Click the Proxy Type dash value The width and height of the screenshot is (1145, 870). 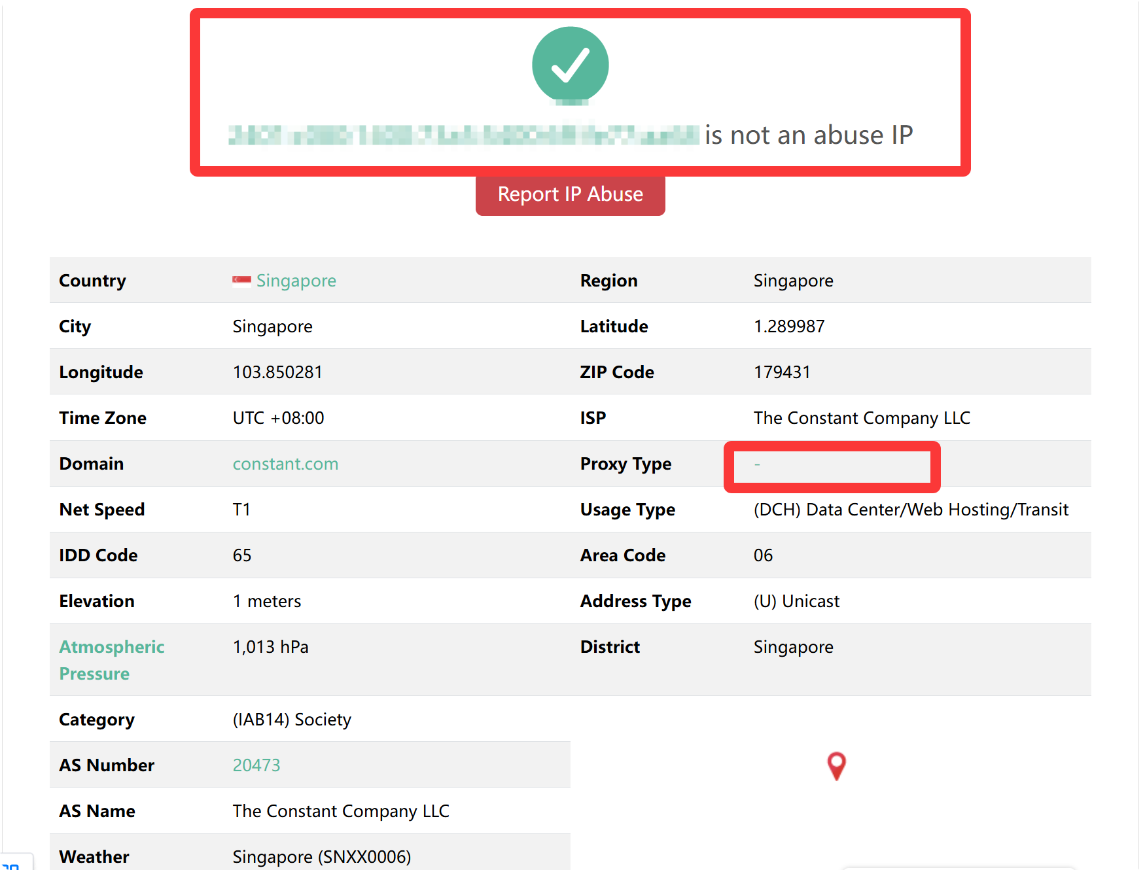757,464
